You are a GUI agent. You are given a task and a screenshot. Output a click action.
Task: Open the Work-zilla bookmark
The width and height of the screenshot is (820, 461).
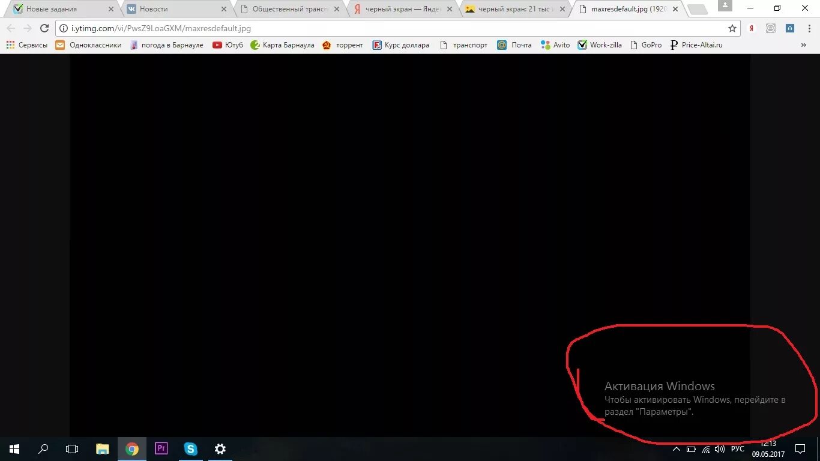600,45
